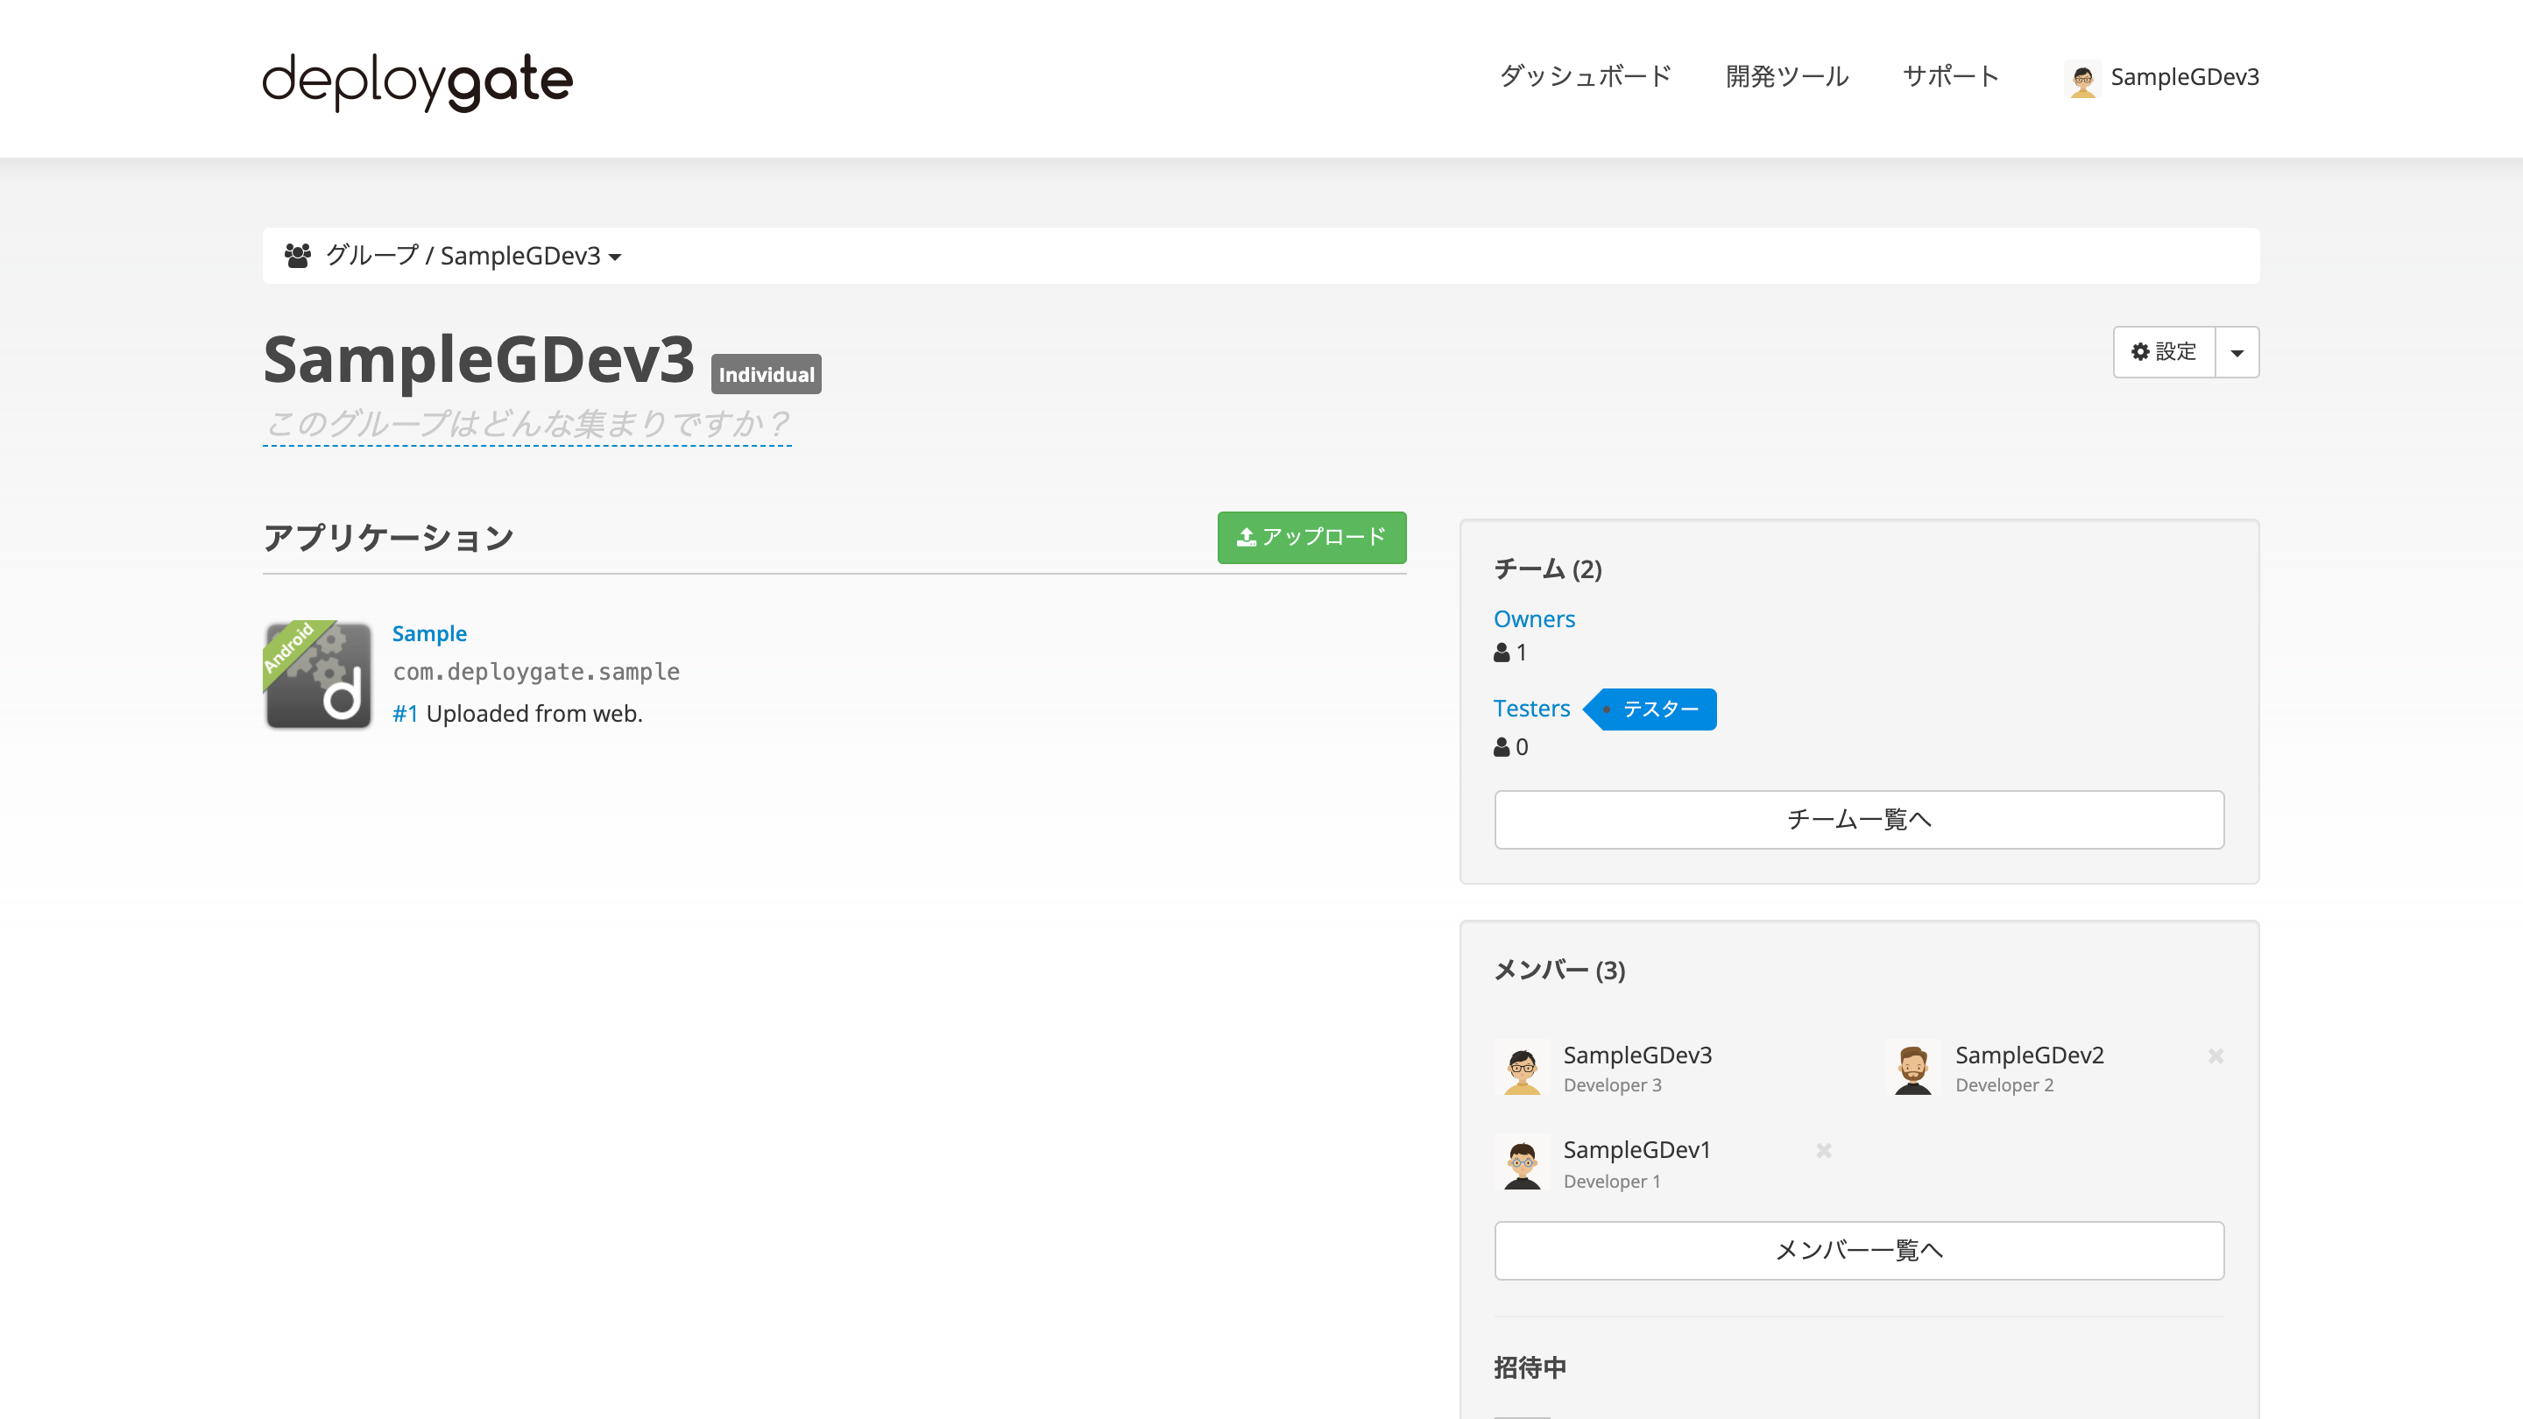Click the Sample app's Android thumbnail icon

(317, 675)
